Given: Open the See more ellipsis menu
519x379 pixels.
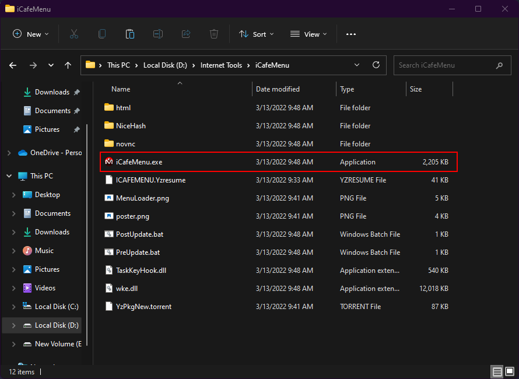Looking at the screenshot, I should (x=350, y=34).
